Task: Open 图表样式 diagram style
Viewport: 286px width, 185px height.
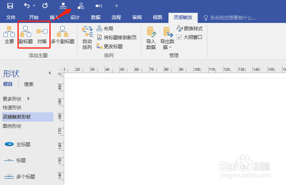Action: click(x=190, y=28)
